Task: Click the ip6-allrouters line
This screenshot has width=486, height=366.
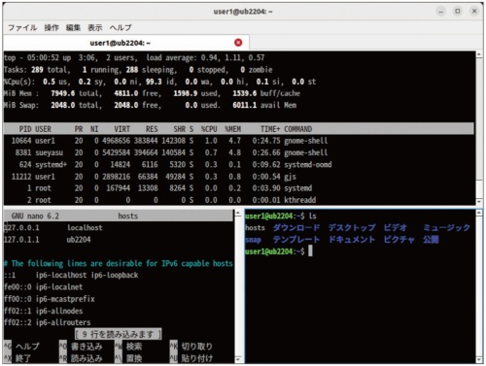Action: tap(48, 322)
